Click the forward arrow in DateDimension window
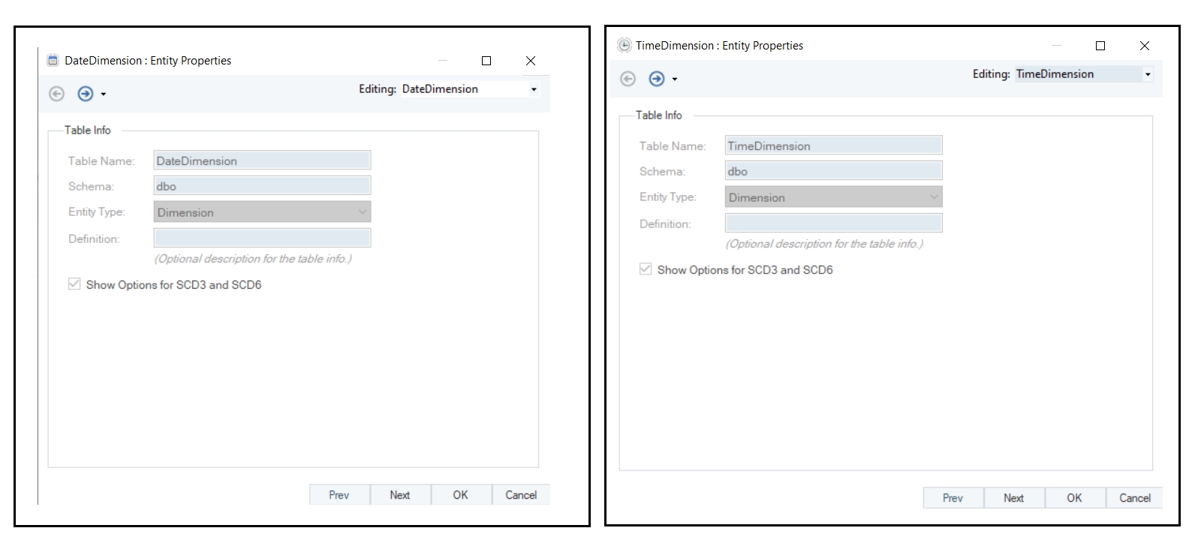Viewport: 1195px width, 555px height. (x=86, y=94)
